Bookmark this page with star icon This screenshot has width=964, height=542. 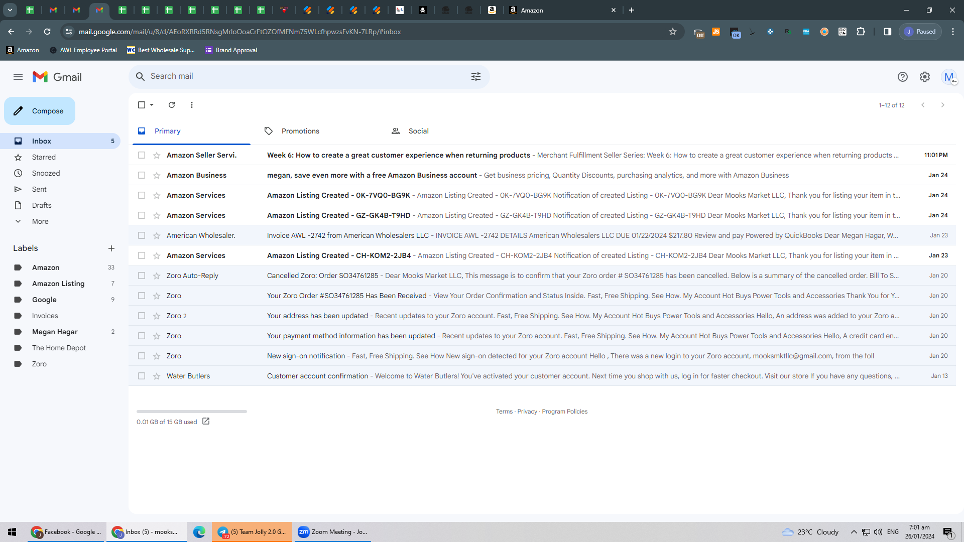(673, 32)
